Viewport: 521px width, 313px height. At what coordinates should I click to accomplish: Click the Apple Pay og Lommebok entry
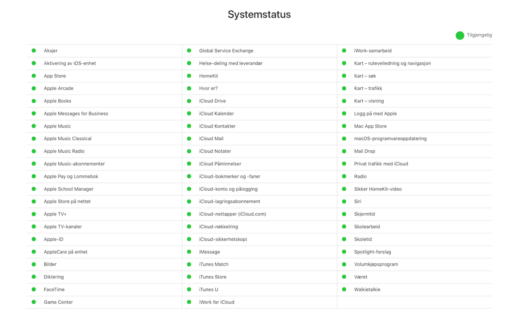tap(71, 177)
